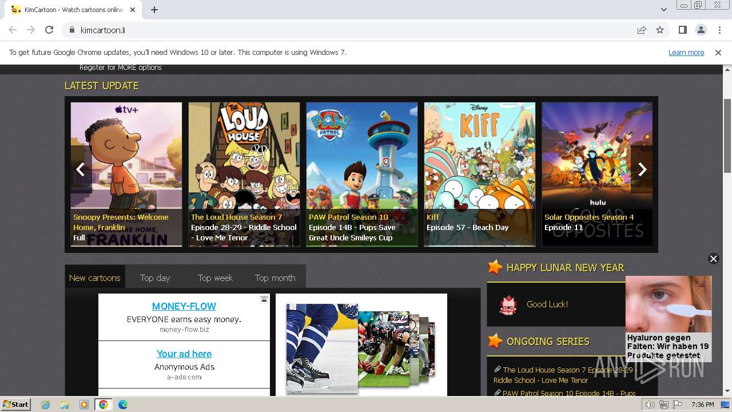Viewport: 732px width, 412px height.
Task: Reload the kimcartoon page
Action: (x=49, y=30)
